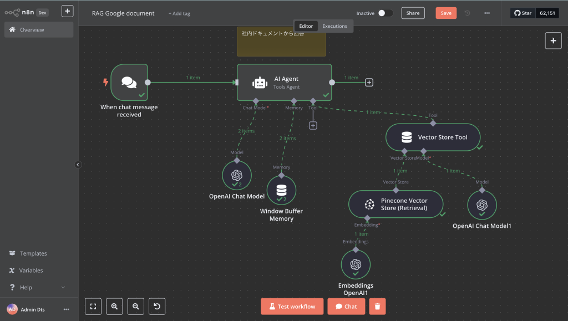The image size is (568, 321).
Task: Click the "2 items" label on Memory link
Action: [x=288, y=138]
